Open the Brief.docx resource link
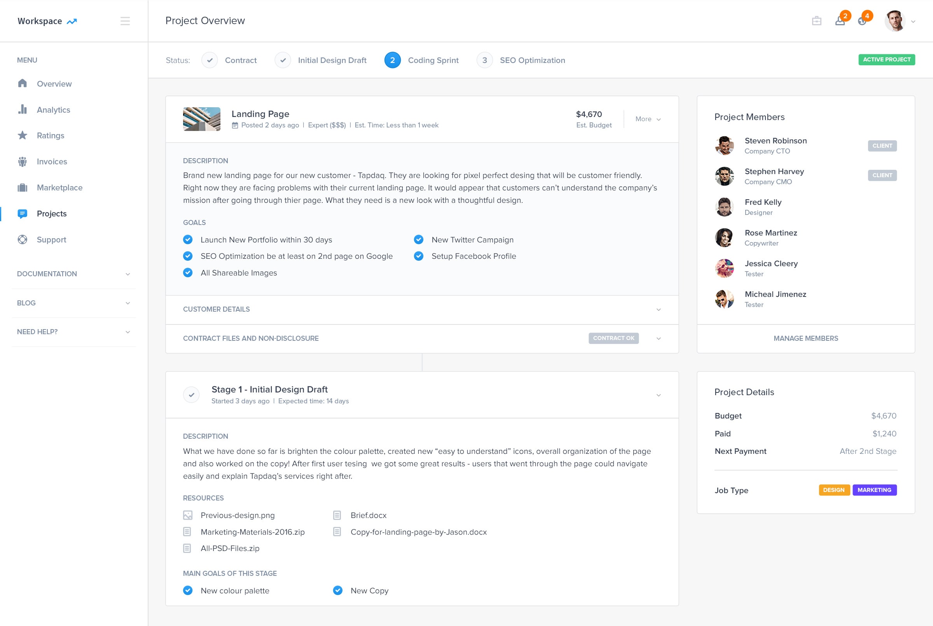Image resolution: width=933 pixels, height=626 pixels. 368,515
